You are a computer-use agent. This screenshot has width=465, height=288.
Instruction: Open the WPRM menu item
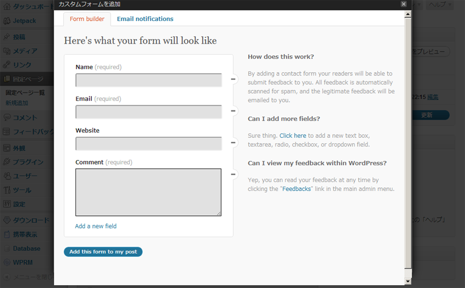click(x=23, y=262)
